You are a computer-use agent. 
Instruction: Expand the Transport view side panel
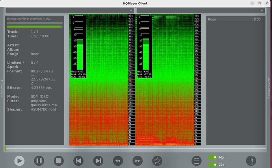(x=269, y=88)
